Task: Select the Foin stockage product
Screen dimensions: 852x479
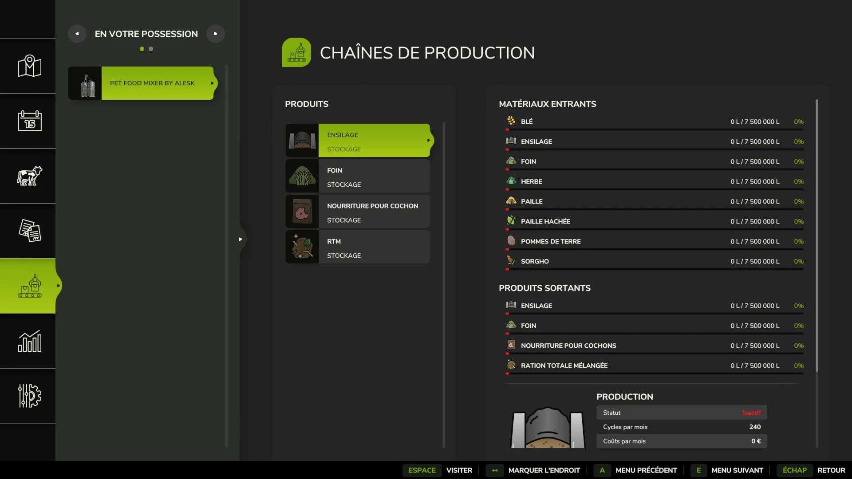Action: (358, 176)
